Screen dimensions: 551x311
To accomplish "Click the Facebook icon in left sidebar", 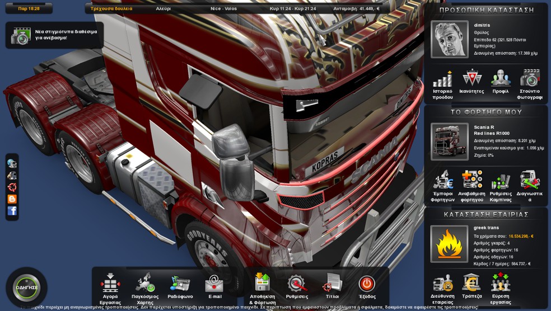I will pos(12,211).
